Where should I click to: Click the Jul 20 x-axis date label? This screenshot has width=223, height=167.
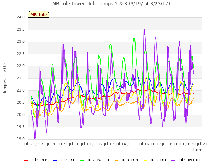[190, 144]
